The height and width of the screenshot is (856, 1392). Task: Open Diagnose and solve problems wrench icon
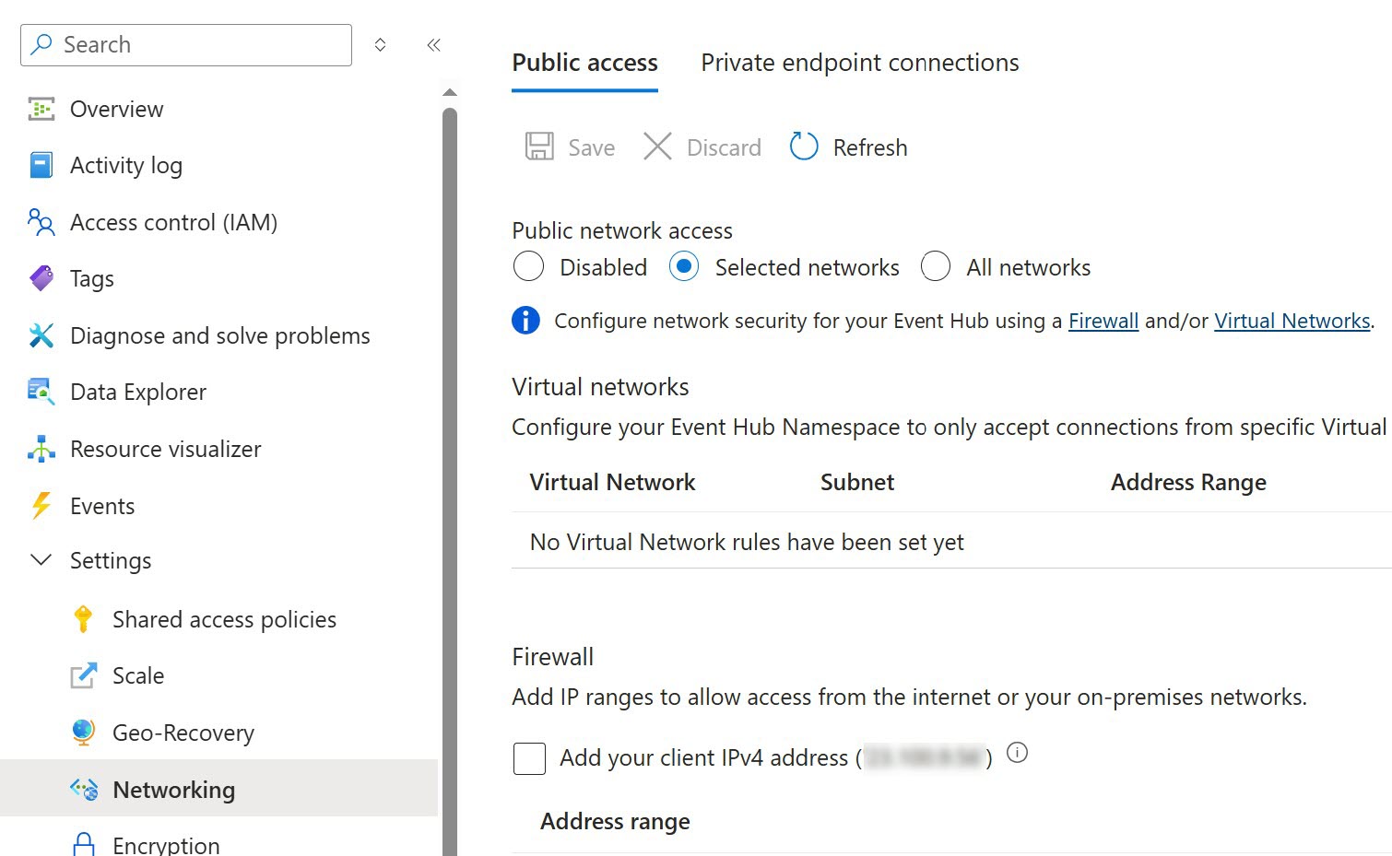(41, 335)
